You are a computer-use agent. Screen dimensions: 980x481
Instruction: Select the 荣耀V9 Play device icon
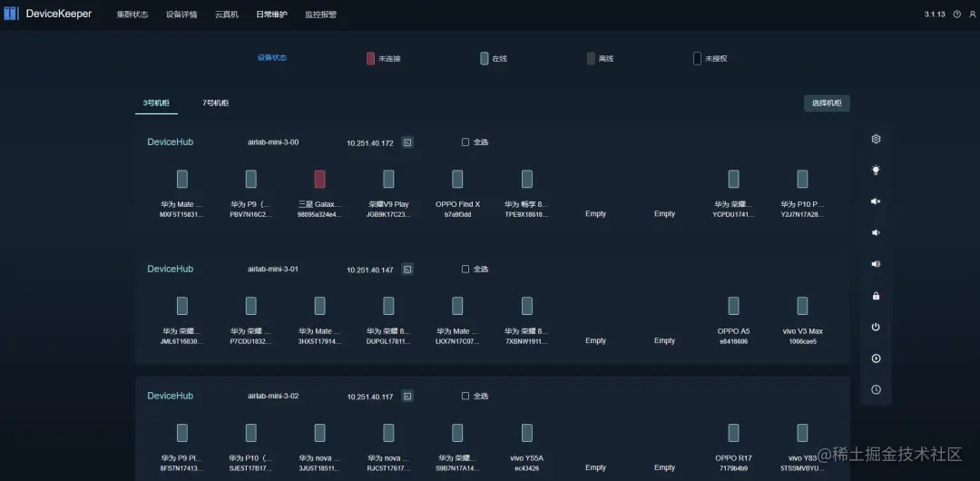(x=388, y=179)
